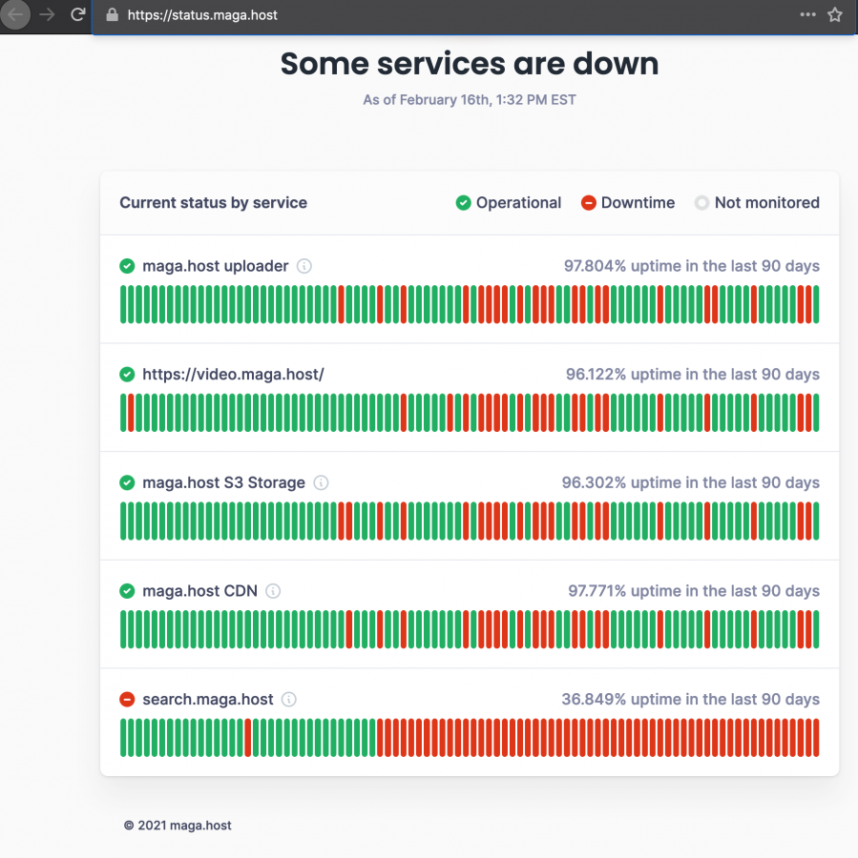The height and width of the screenshot is (858, 858).
Task: Click the Operational legend check icon
Action: pyautogui.click(x=464, y=203)
